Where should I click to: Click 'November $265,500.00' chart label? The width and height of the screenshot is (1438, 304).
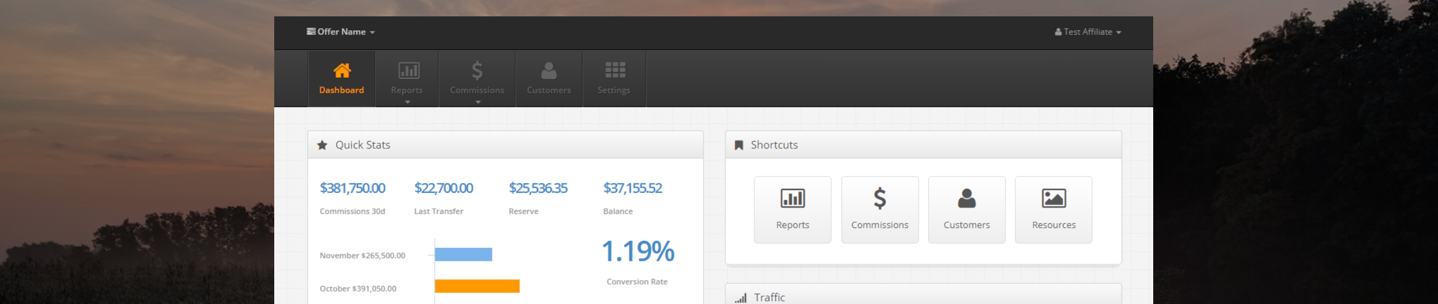click(x=362, y=255)
